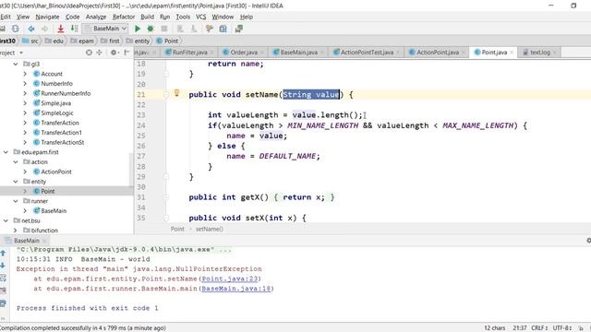Open the BaseMain run configuration dropdown

coord(105,29)
